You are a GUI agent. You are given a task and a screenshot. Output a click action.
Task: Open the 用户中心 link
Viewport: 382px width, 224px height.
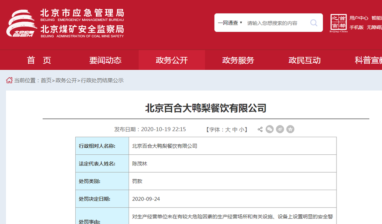tap(359, 18)
